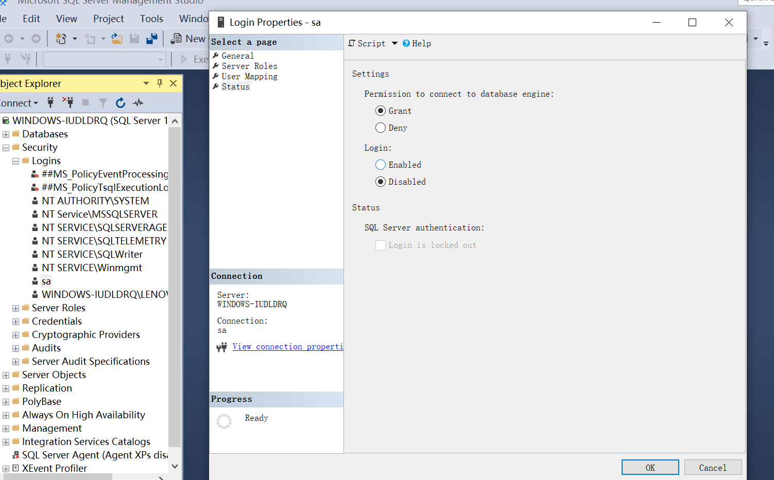The height and width of the screenshot is (480, 774).
Task: Open the Project menu
Action: (109, 19)
